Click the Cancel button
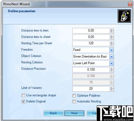The image size is (134, 121). [92, 113]
